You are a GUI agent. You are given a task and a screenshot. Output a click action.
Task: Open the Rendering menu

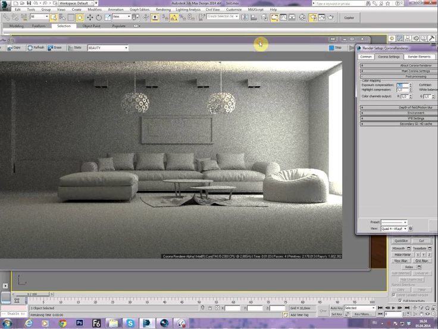pos(163,10)
